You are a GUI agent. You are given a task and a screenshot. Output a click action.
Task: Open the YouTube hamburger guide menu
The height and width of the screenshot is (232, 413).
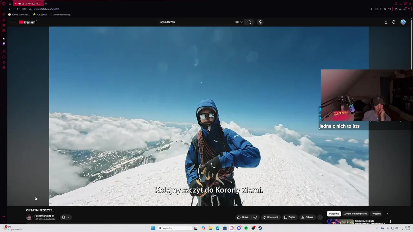tap(13, 22)
